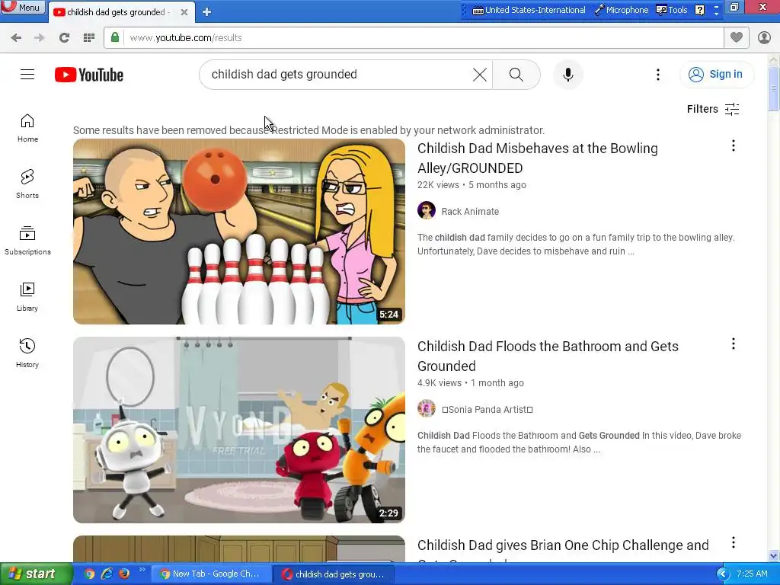The image size is (780, 585).
Task: Open title 'Childish Dad Misbehaves at the Bowling Alley/GROUNDED'
Action: [537, 158]
